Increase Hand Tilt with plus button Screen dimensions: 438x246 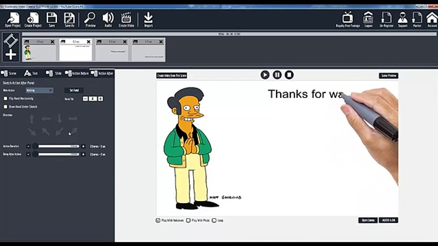(x=100, y=99)
